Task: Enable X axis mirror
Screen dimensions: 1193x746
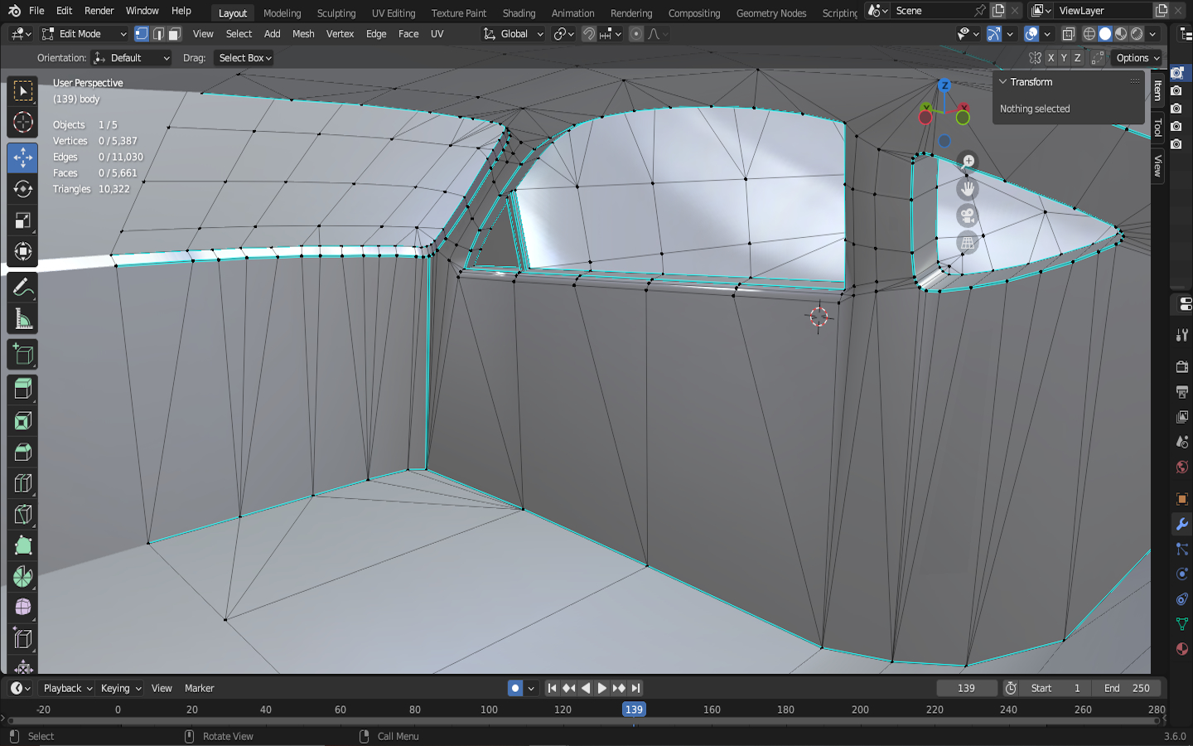Action: (x=1051, y=58)
